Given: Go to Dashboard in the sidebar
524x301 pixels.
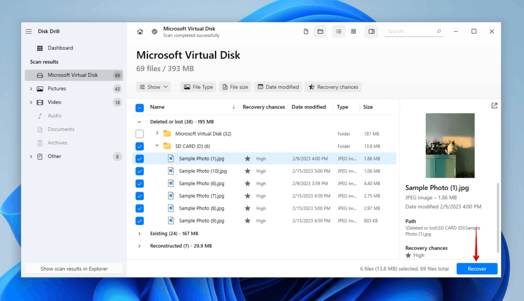Looking at the screenshot, I should click(60, 48).
